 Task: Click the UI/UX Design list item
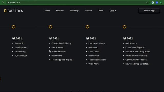pyautogui.click(x=20, y=56)
